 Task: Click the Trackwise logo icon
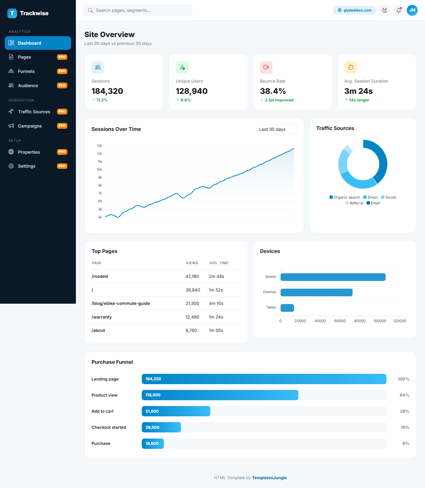coord(12,13)
